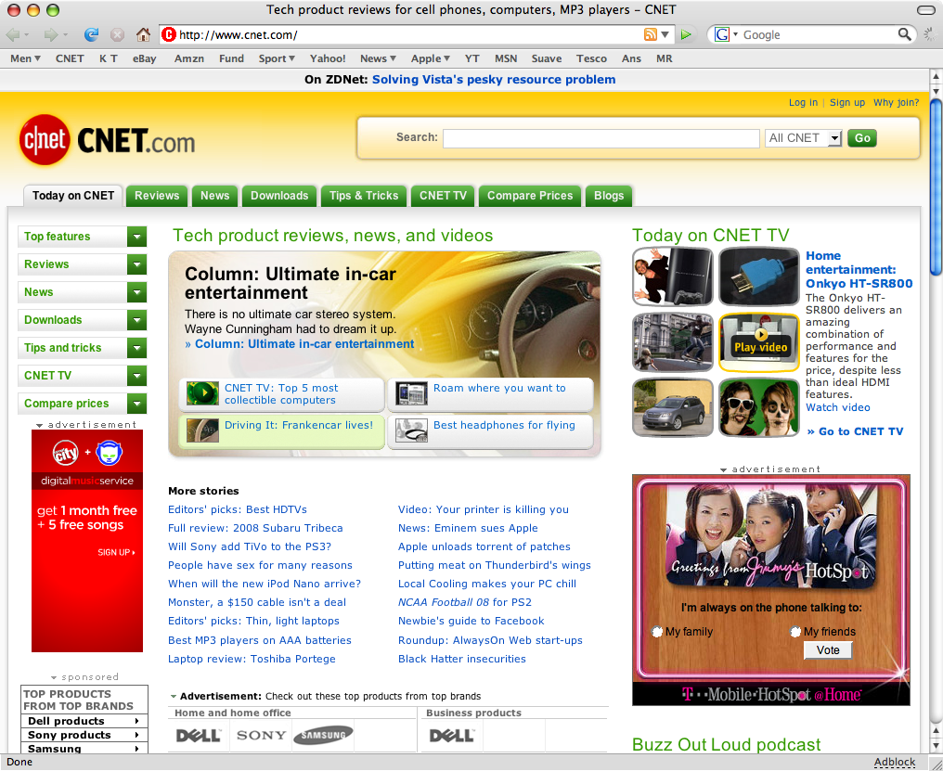
Task: Open the Sport bookmarks folder
Action: 277,58
